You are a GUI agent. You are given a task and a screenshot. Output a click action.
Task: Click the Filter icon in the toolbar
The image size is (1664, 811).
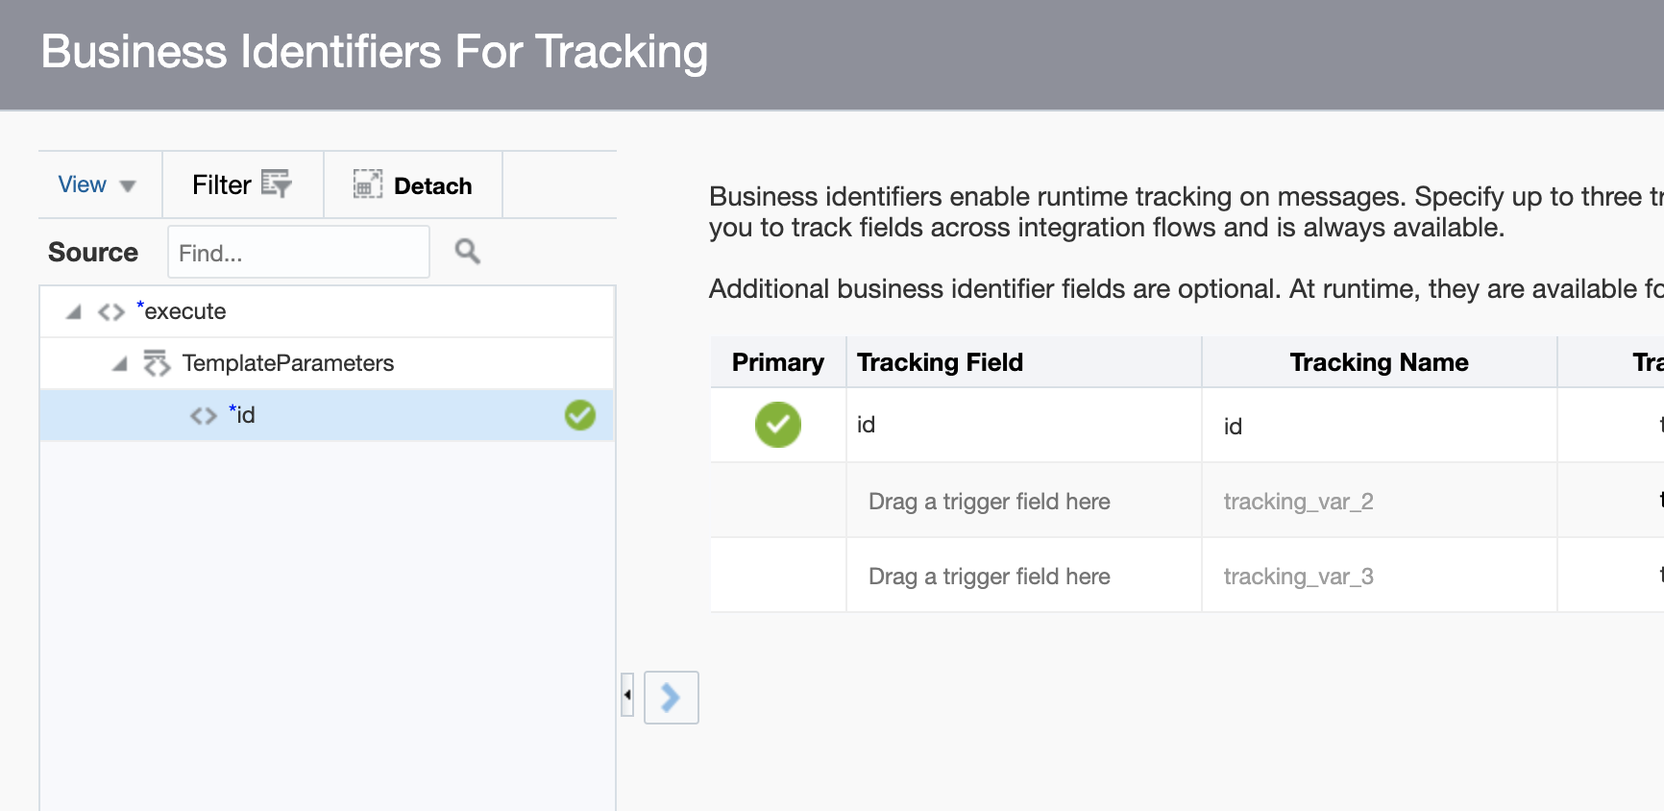click(277, 184)
